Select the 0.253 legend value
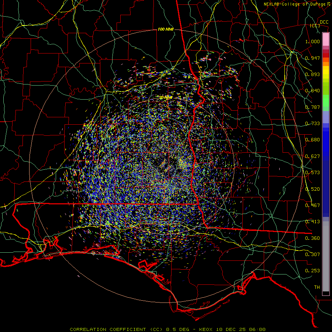The image size is (332, 332). [x=312, y=271]
